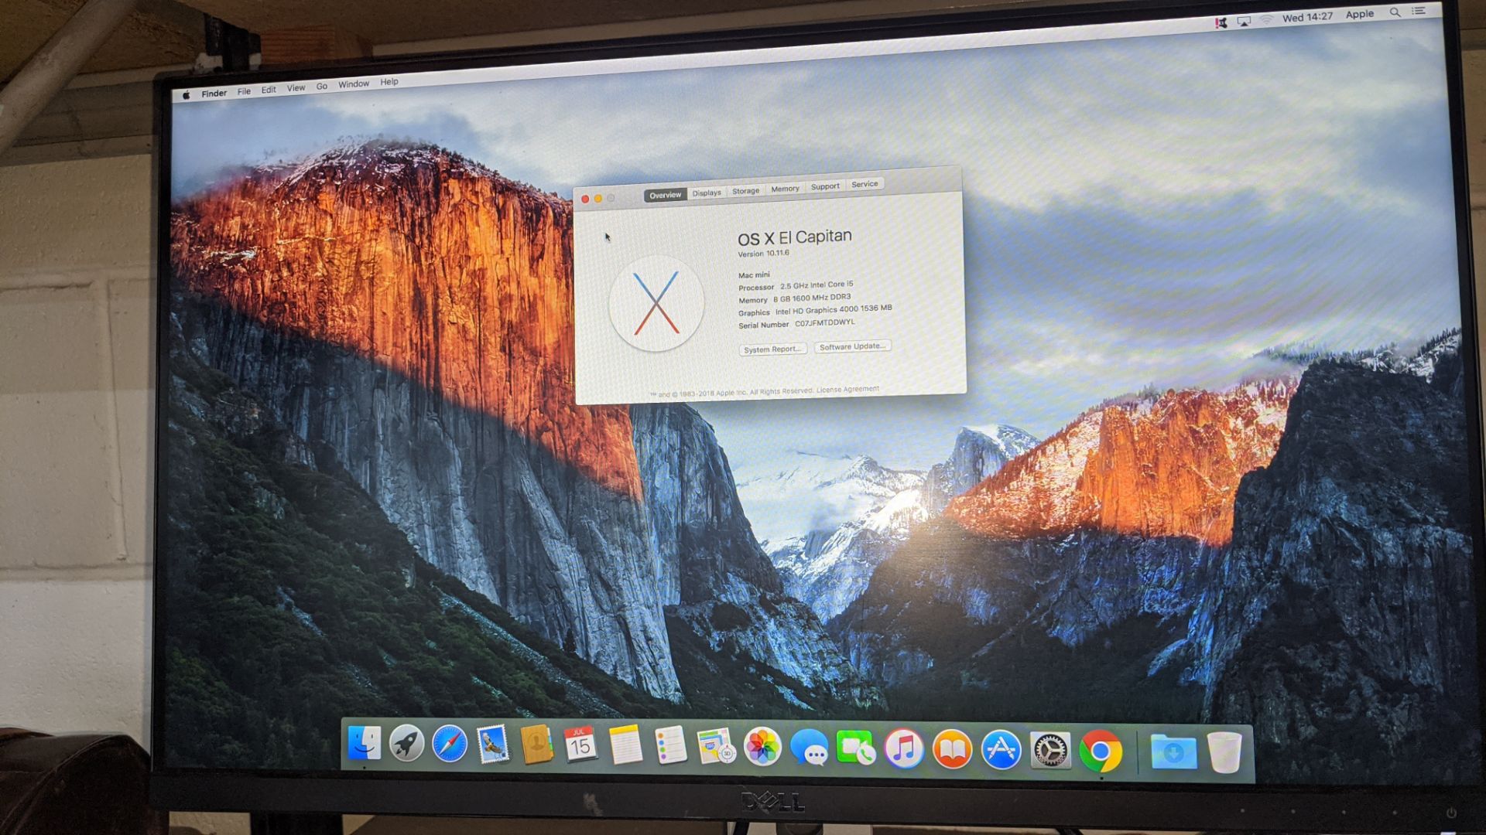Open the License Agreement link
Image resolution: width=1486 pixels, height=835 pixels.
click(848, 390)
